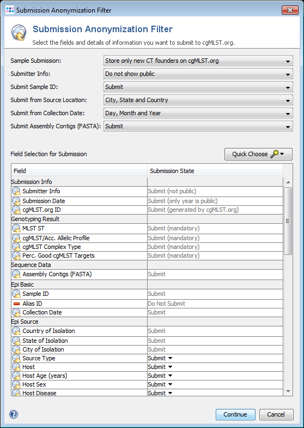The height and width of the screenshot is (428, 304).
Task: Click the Submission State column header
Action: 215,171
